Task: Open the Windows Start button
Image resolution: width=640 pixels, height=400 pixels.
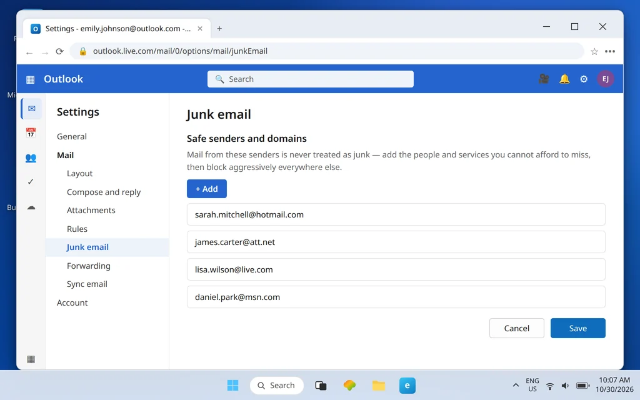Action: [232, 385]
